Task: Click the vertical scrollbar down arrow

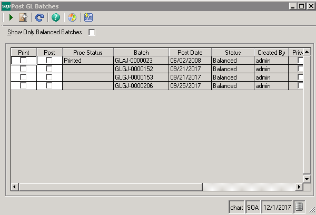Action: click(307, 179)
